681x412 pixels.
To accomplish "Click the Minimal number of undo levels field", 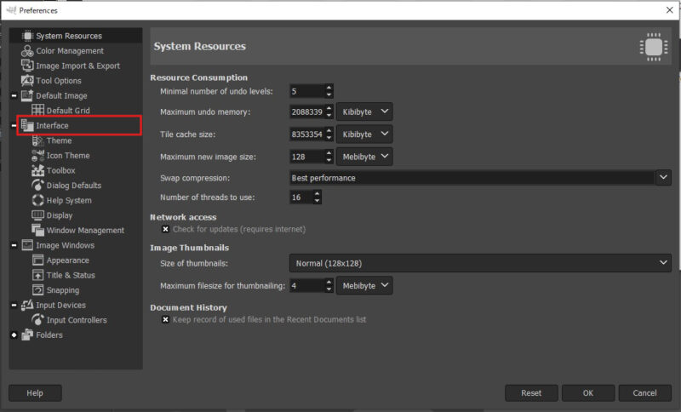I will (x=307, y=91).
